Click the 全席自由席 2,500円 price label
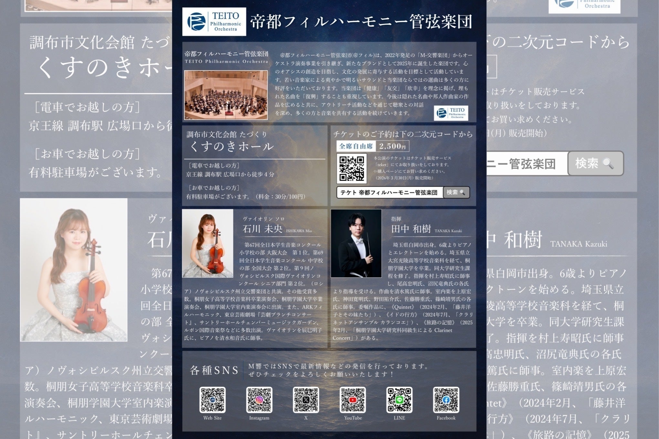The width and height of the screenshot is (659, 439). point(373,146)
